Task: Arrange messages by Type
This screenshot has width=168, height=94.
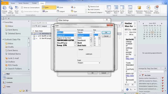Action: [74, 11]
